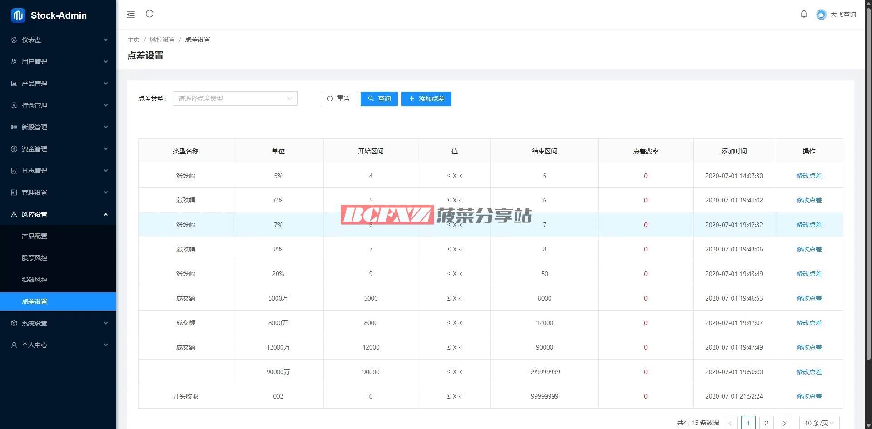Click the 添加点差 button
The image size is (872, 429).
(426, 99)
